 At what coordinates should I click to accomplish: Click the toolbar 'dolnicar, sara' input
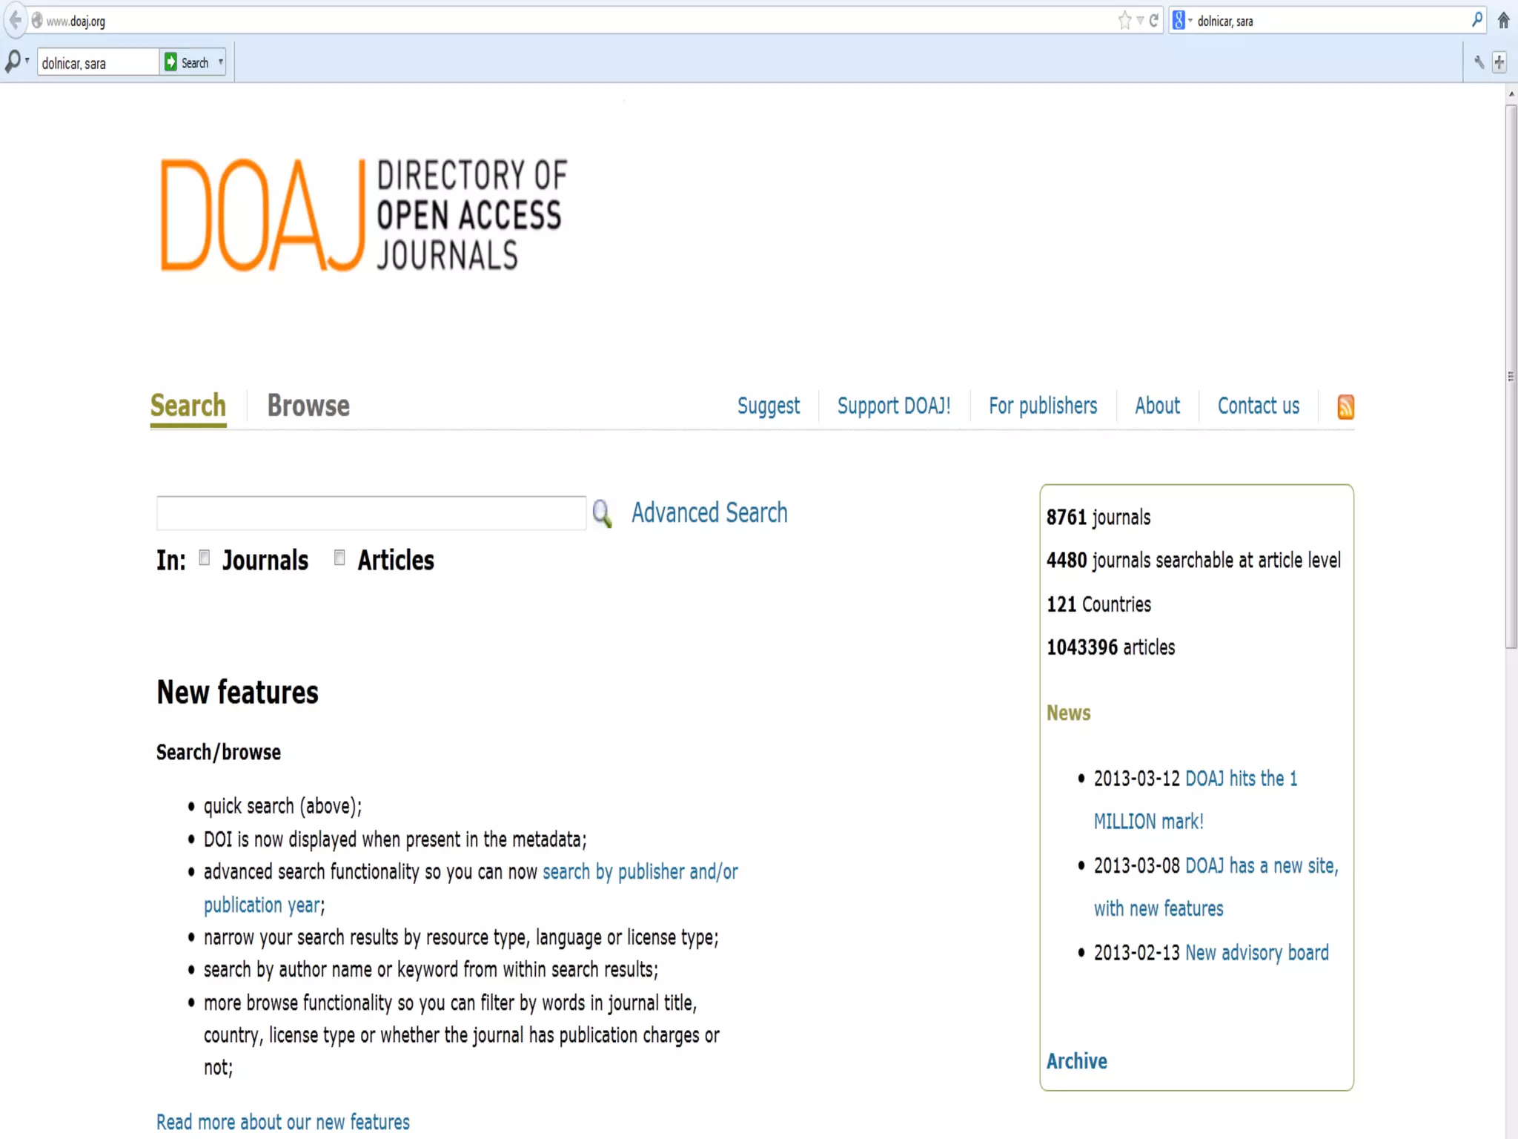pos(98,63)
